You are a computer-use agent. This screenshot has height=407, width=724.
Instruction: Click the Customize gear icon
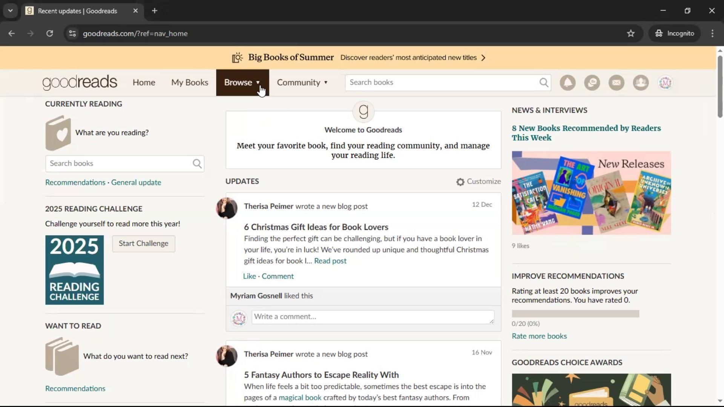point(460,182)
